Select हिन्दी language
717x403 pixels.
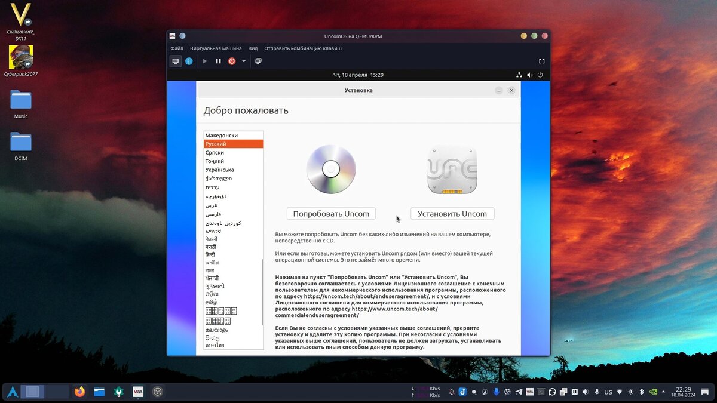[234, 254]
